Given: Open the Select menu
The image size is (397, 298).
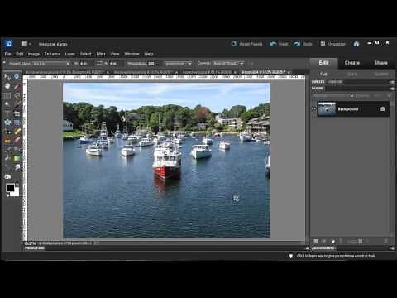Looking at the screenshot, I should click(x=85, y=54).
